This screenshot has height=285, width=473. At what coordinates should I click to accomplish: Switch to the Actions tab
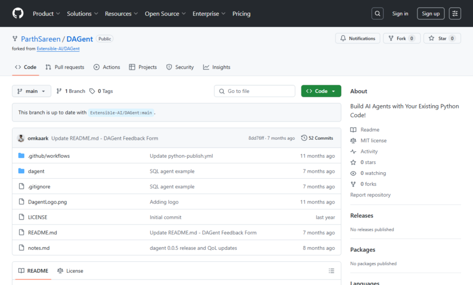[107, 67]
